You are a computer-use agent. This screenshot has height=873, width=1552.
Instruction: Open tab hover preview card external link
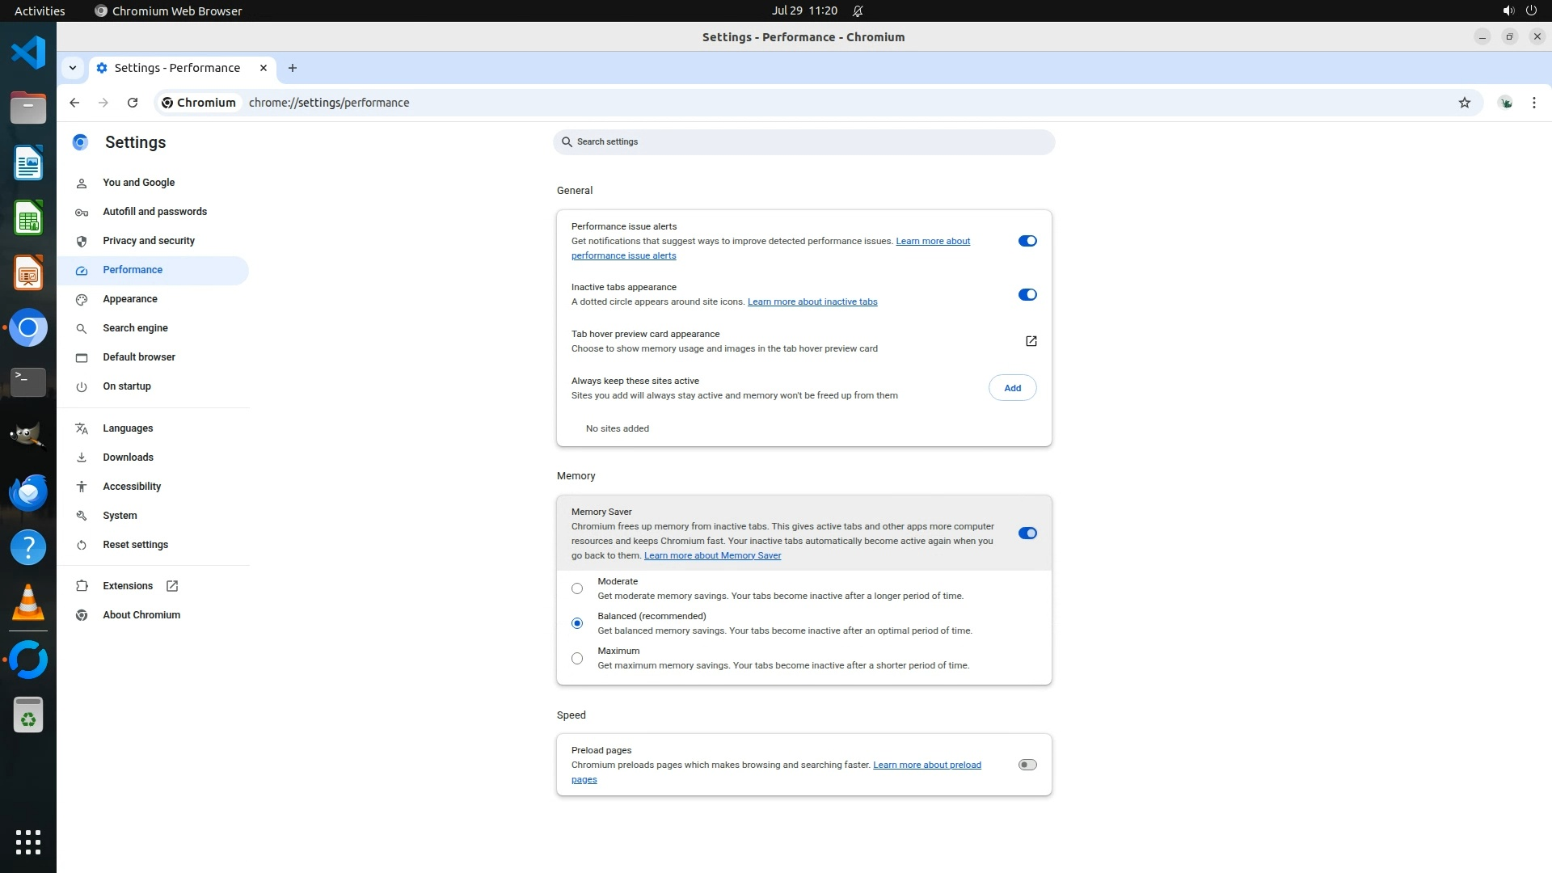click(1031, 341)
